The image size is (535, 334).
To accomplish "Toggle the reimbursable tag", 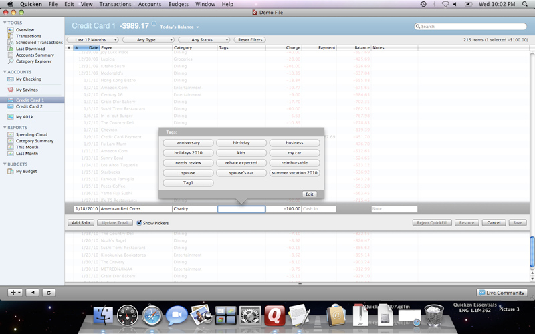I will point(294,162).
